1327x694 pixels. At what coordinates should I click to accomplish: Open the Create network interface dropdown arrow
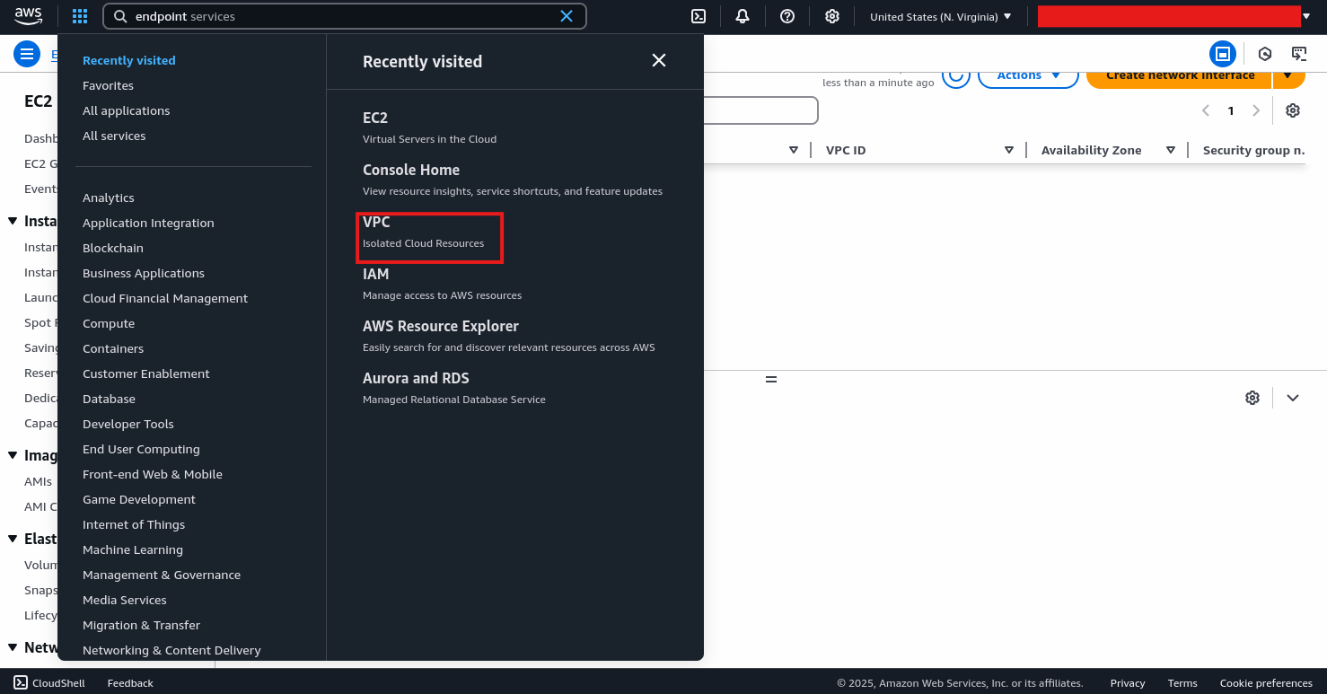coord(1288,75)
